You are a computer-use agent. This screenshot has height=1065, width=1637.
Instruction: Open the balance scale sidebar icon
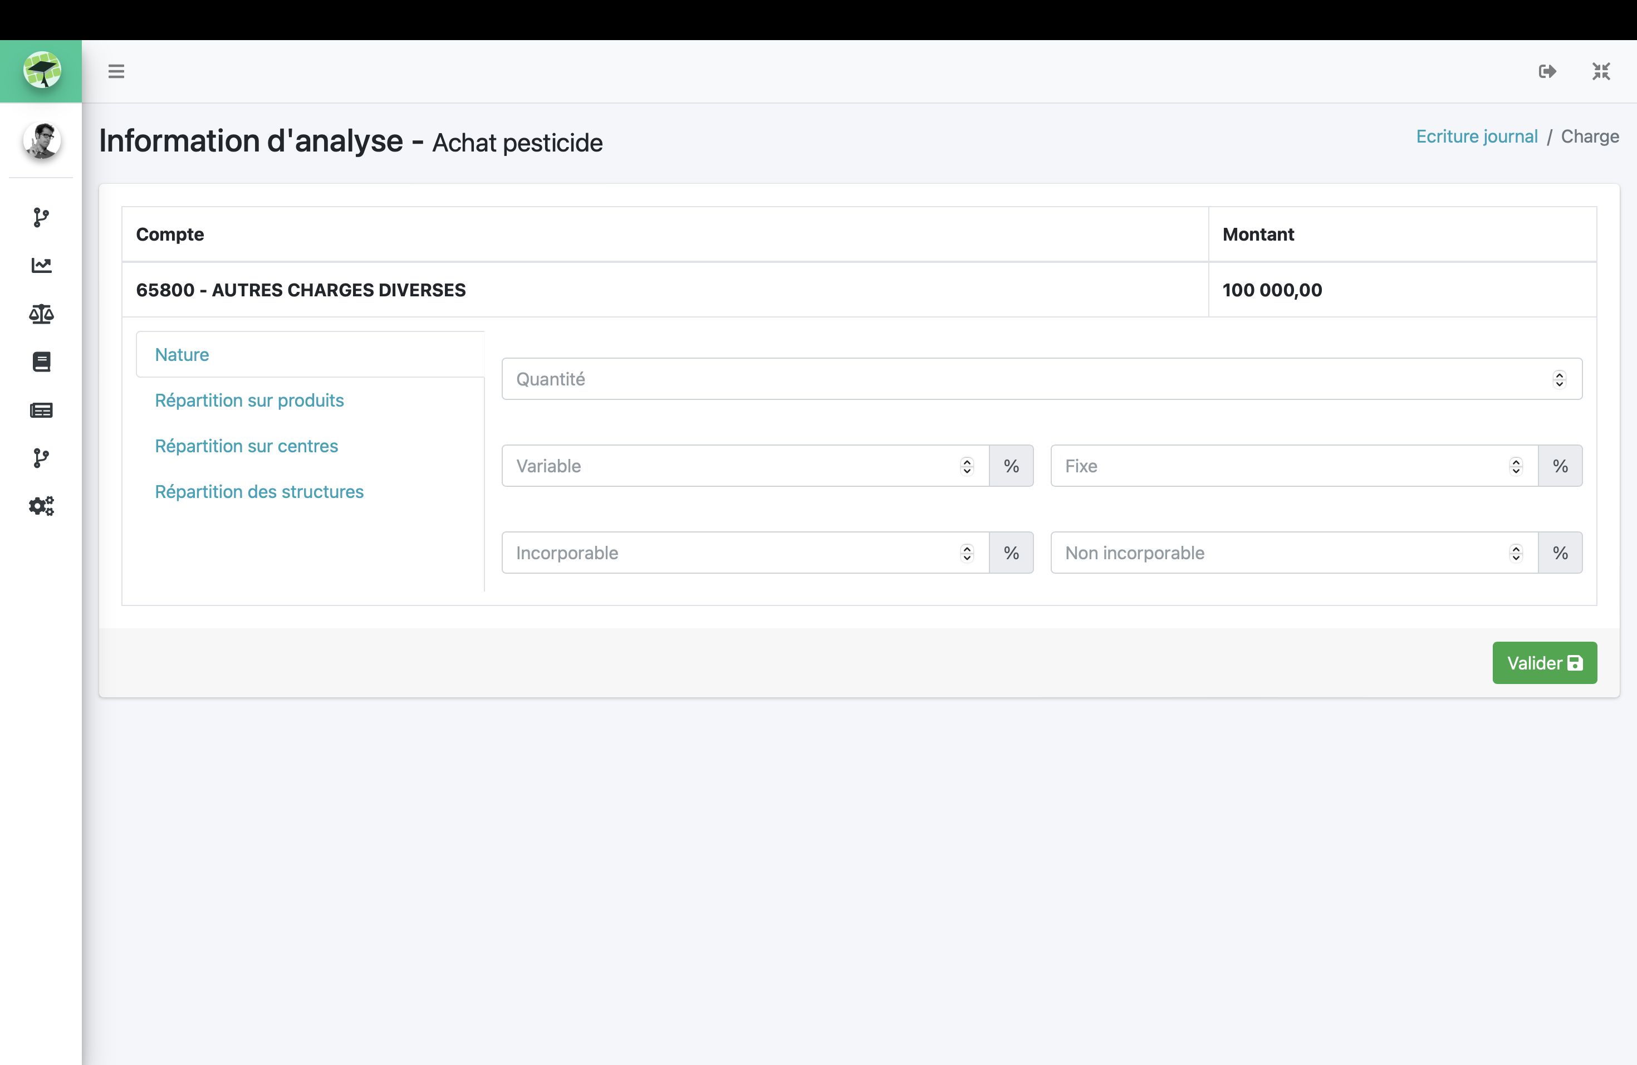[41, 314]
